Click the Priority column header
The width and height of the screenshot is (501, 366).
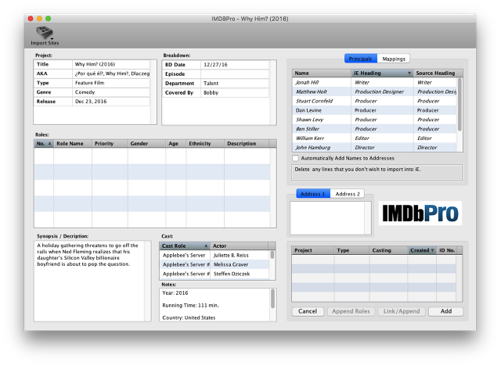(110, 144)
